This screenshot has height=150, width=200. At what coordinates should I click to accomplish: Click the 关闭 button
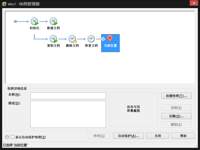tap(158, 136)
